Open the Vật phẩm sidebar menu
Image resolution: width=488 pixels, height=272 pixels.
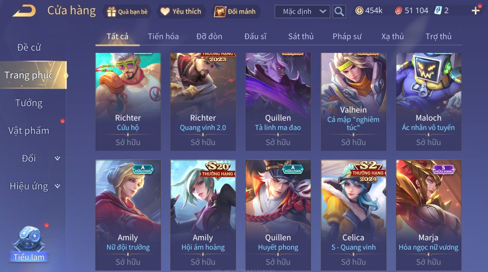click(29, 131)
